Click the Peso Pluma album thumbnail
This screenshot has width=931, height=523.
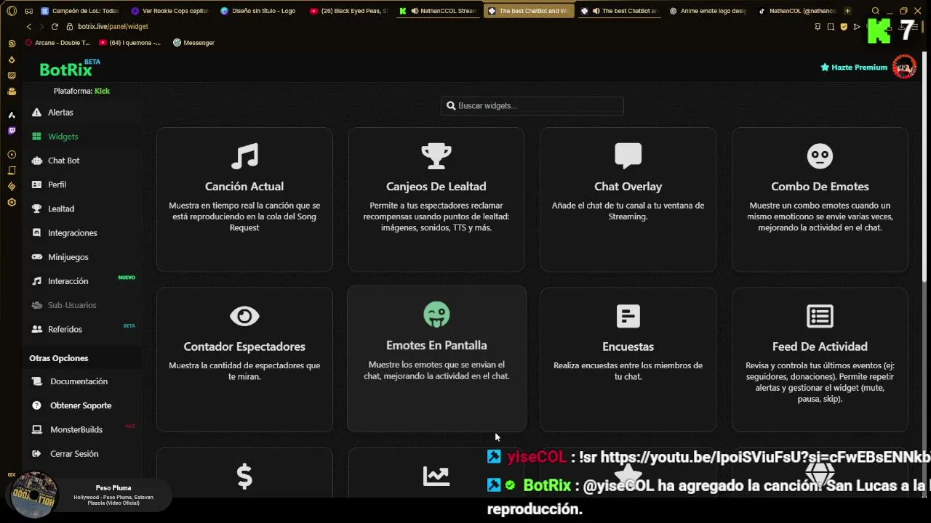click(33, 495)
